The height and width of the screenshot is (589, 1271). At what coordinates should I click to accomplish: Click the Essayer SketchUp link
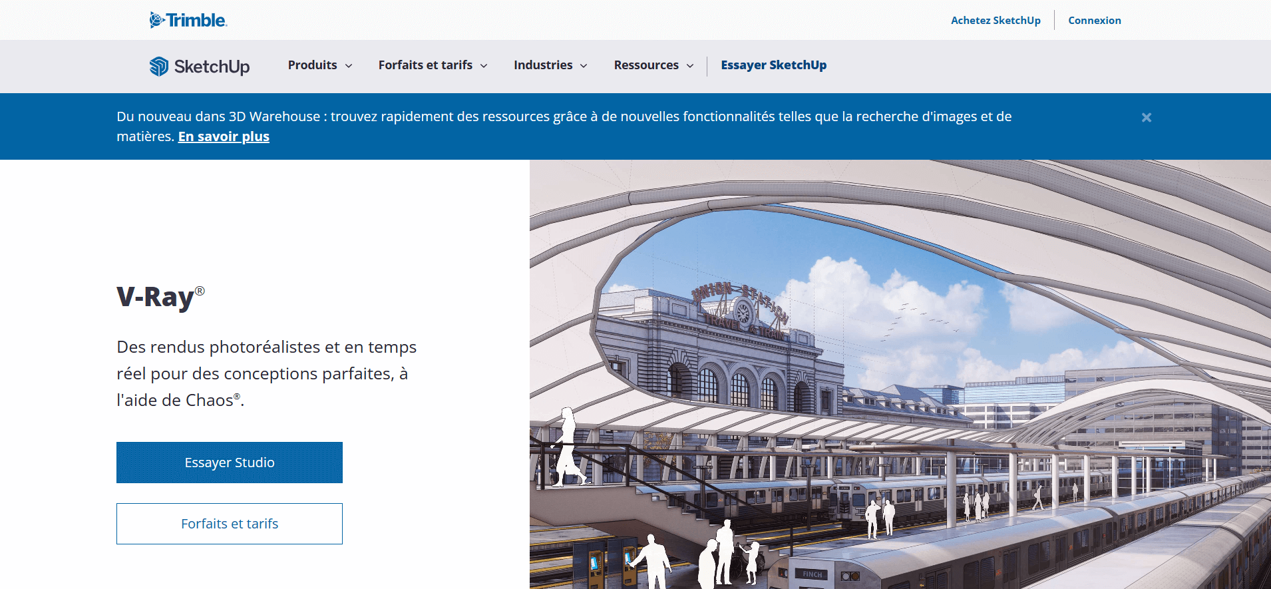pyautogui.click(x=773, y=65)
